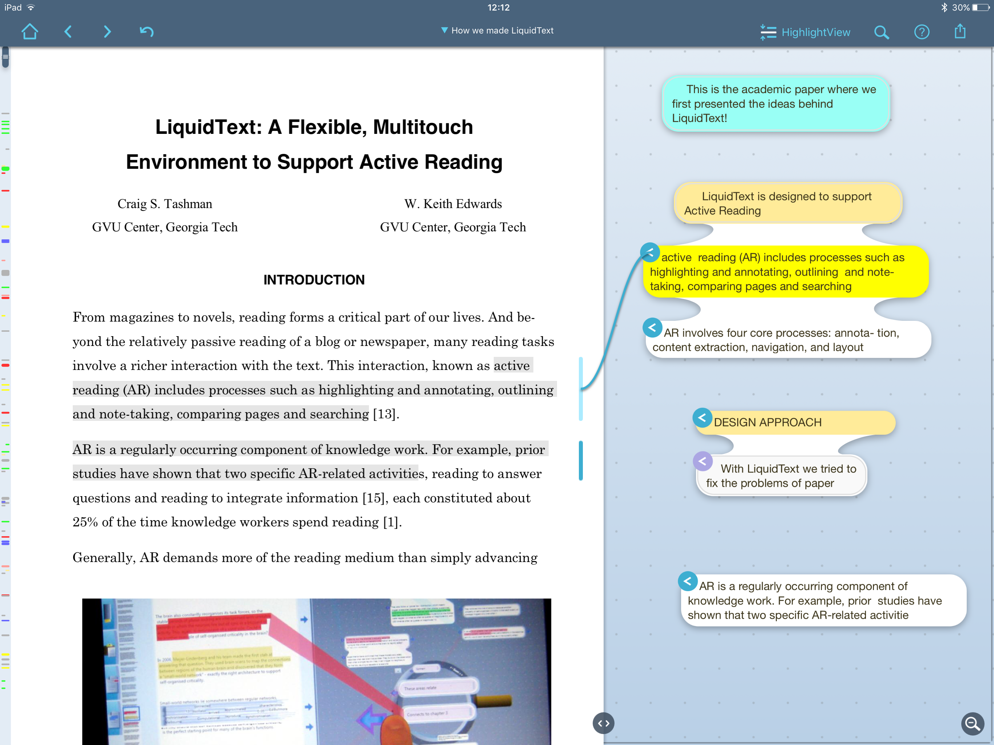Screen dimensions: 994x745
Task: Tap the purple arrow on 'With LiquidText we tried' comment
Action: click(702, 461)
